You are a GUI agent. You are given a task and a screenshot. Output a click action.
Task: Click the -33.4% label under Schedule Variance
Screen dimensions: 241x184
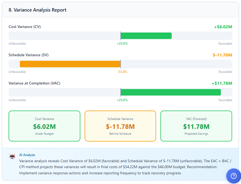click(x=122, y=72)
